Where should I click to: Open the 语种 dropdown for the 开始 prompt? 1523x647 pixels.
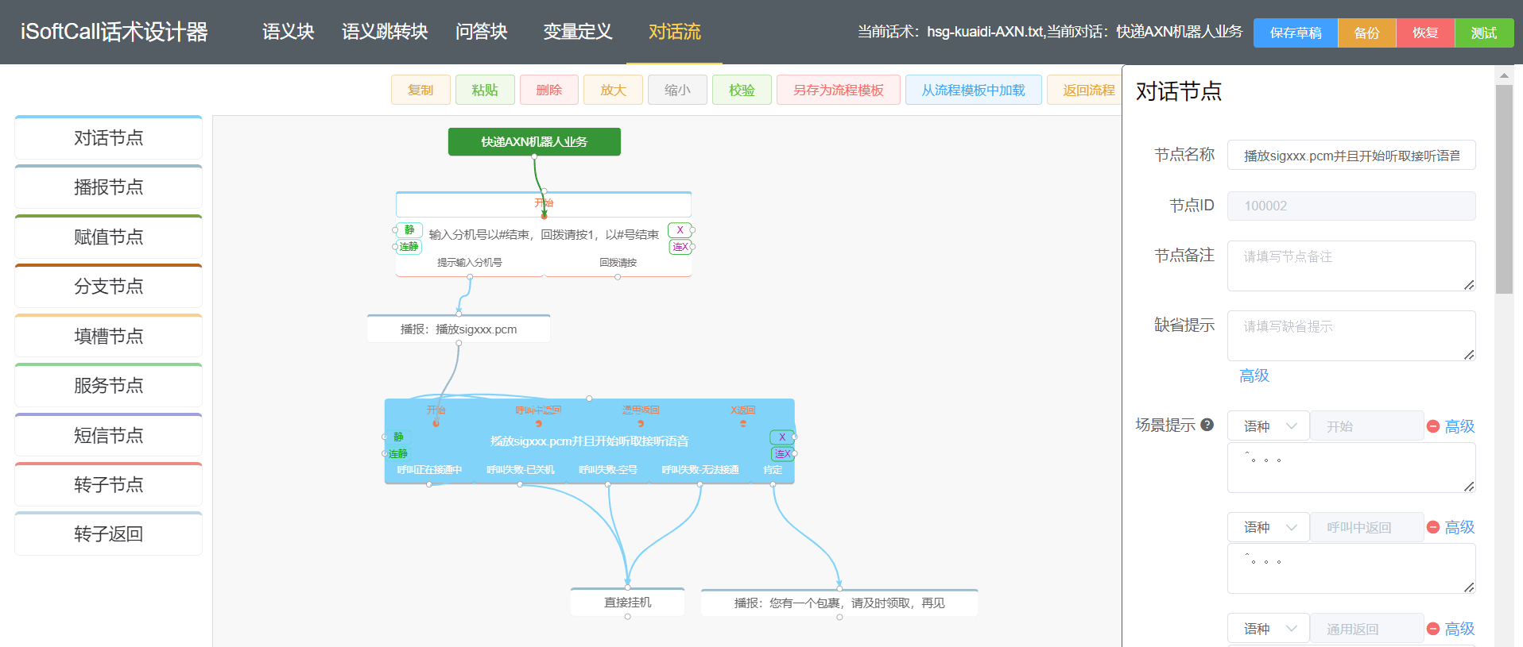[x=1269, y=426]
